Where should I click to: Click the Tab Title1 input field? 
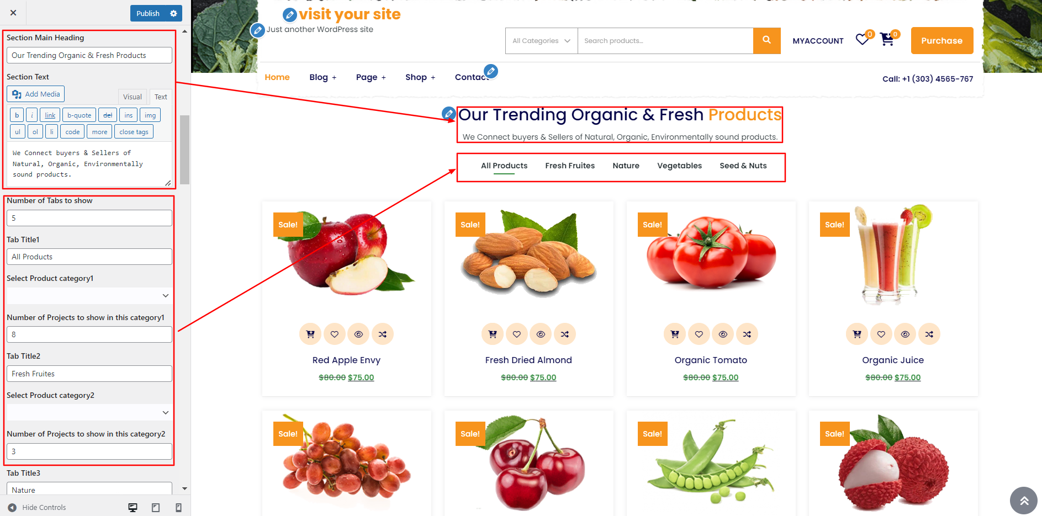[x=89, y=257]
